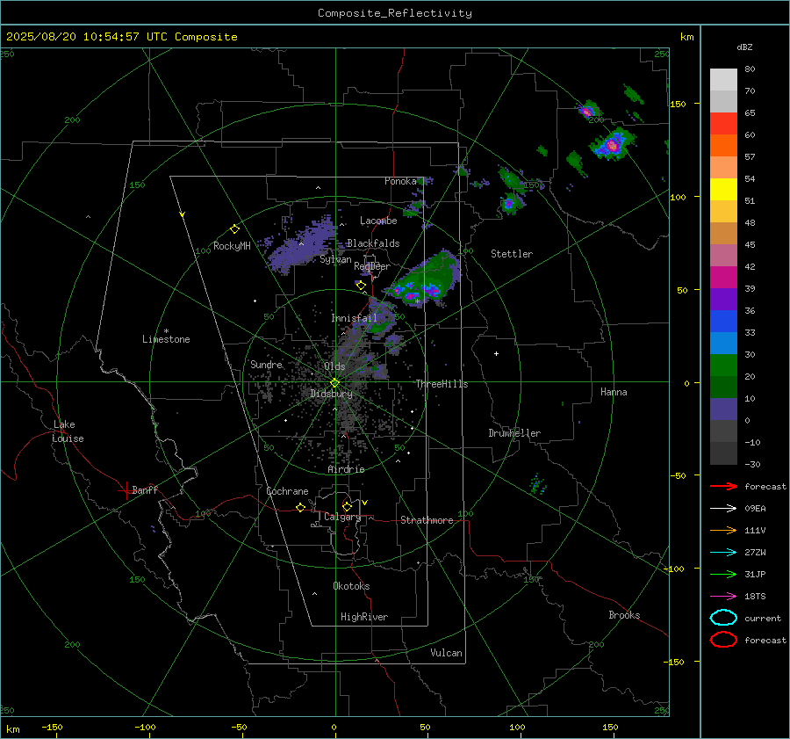
Task: Click the yellow diamond marker above Calgary
Action: coord(347,506)
